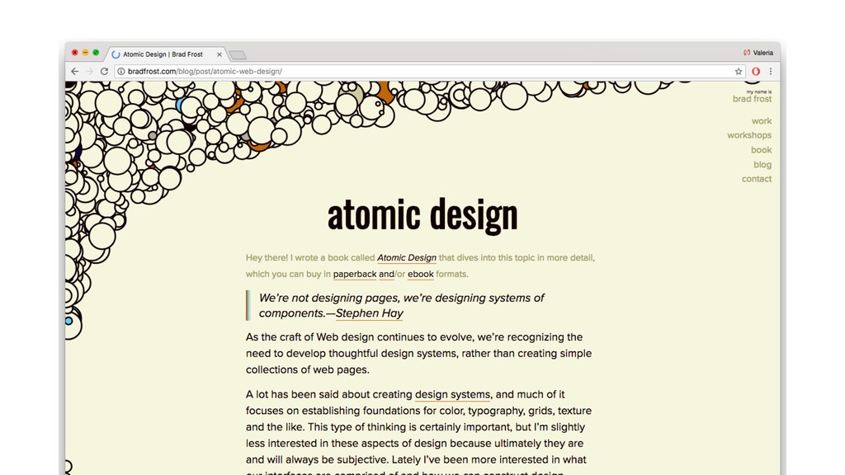Focus the address bar showing bradfrost.com

428,71
